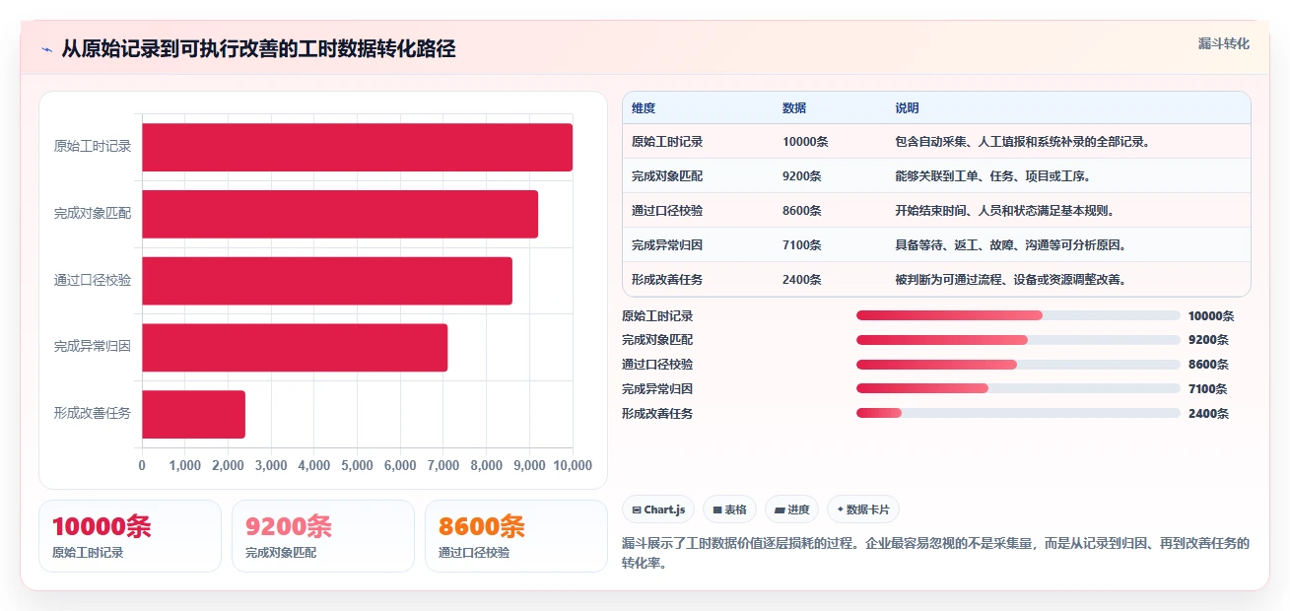The image size is (1290, 611).
Task: Open the 10000条 原始工时记录 card
Action: pos(130,536)
